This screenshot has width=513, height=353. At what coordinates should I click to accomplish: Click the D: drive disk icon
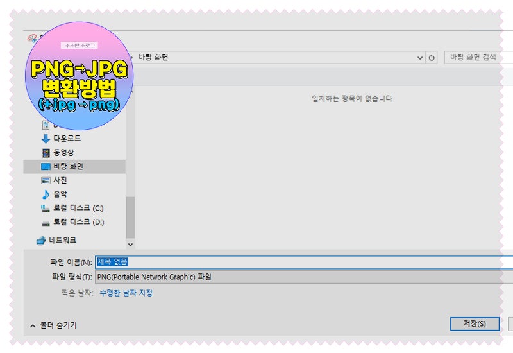click(x=46, y=223)
